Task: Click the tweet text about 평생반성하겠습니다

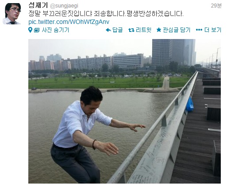Action: [106, 14]
